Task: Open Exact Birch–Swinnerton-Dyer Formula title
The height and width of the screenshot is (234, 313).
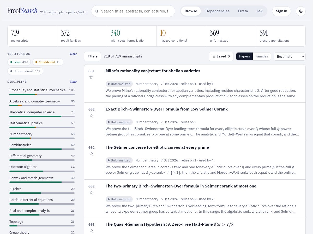Action: tap(167, 109)
